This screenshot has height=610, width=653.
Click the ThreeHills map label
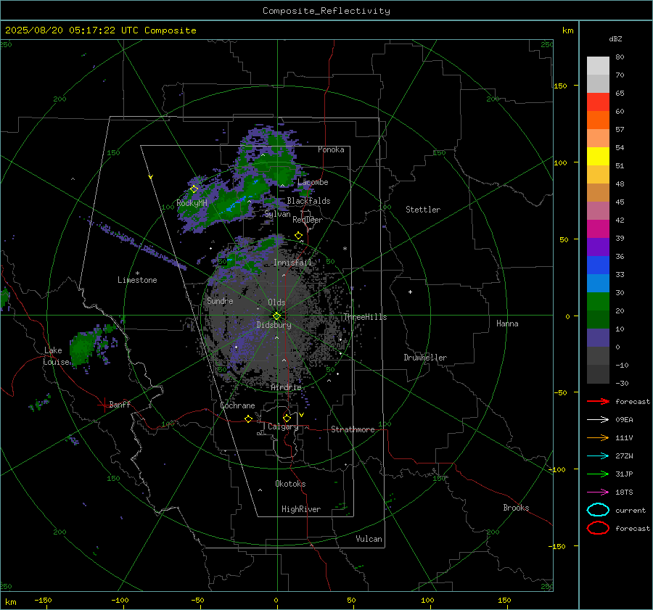365,317
